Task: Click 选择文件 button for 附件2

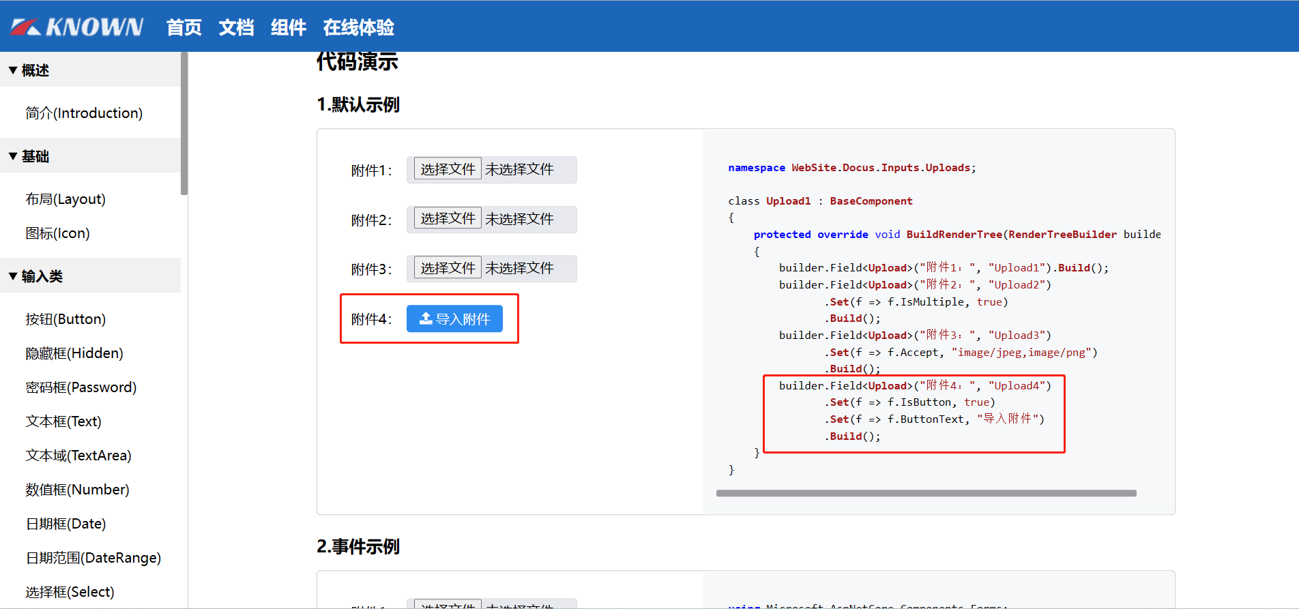Action: tap(448, 218)
